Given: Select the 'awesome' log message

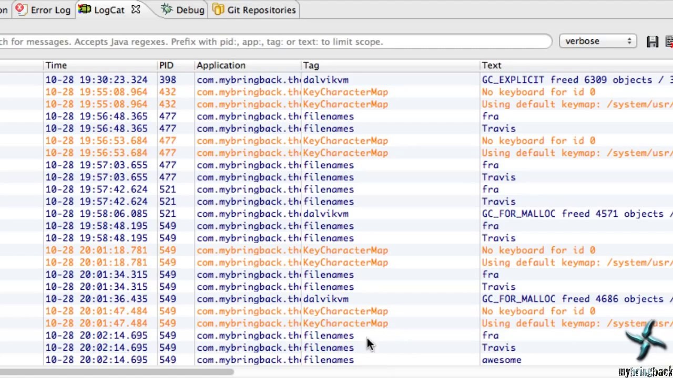Looking at the screenshot, I should 502,360.
